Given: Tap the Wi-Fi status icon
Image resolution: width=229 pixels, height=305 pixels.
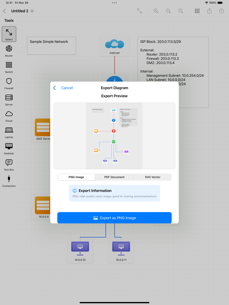Looking at the screenshot, I should 207,3.
